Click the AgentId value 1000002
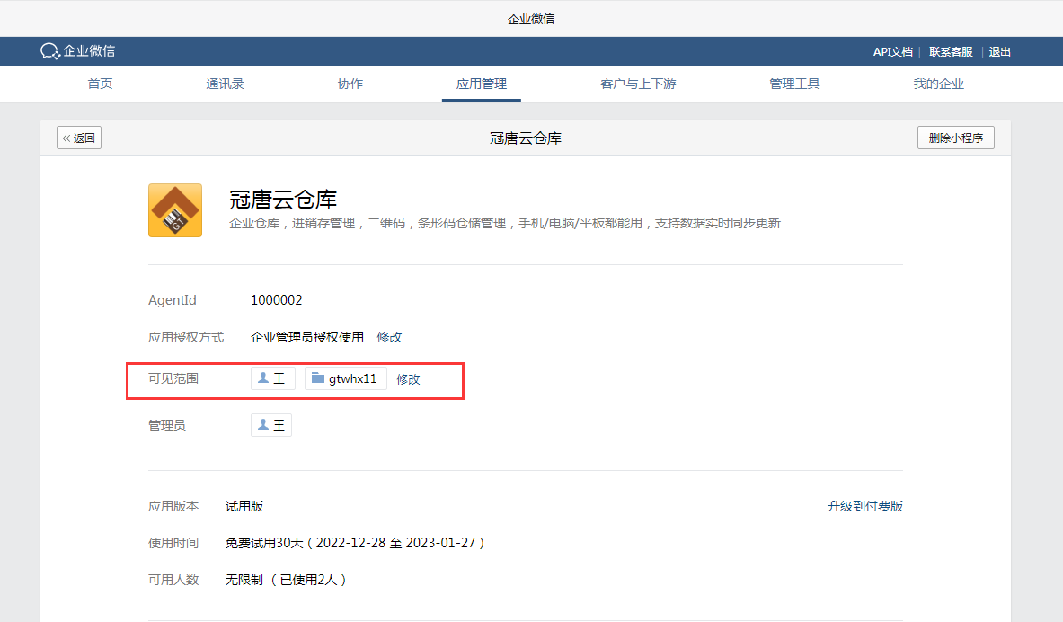This screenshot has width=1063, height=622. point(277,300)
